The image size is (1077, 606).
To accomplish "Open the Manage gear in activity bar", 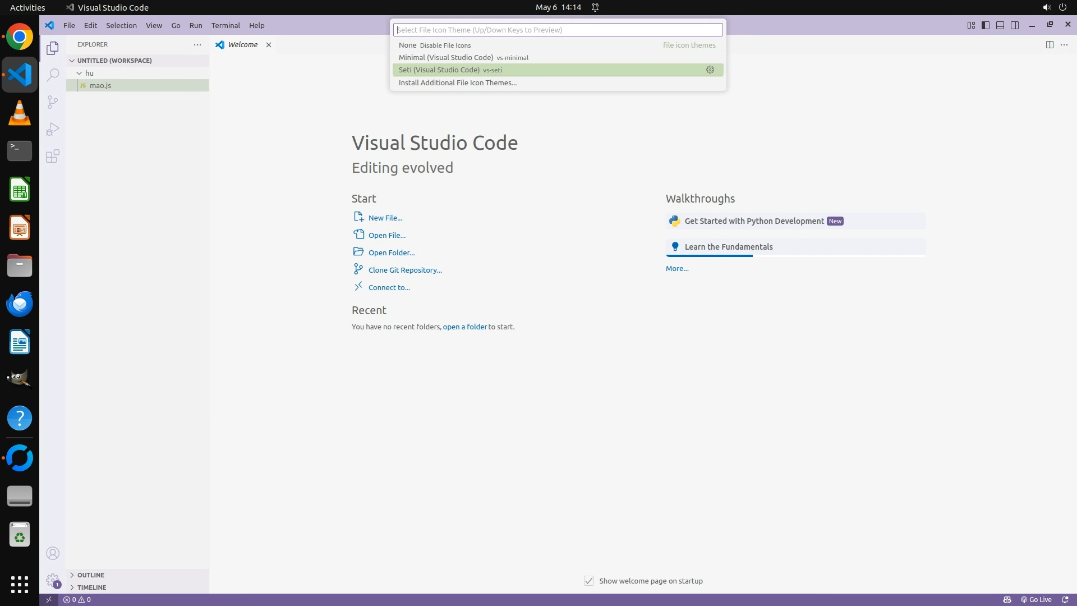I will click(52, 580).
